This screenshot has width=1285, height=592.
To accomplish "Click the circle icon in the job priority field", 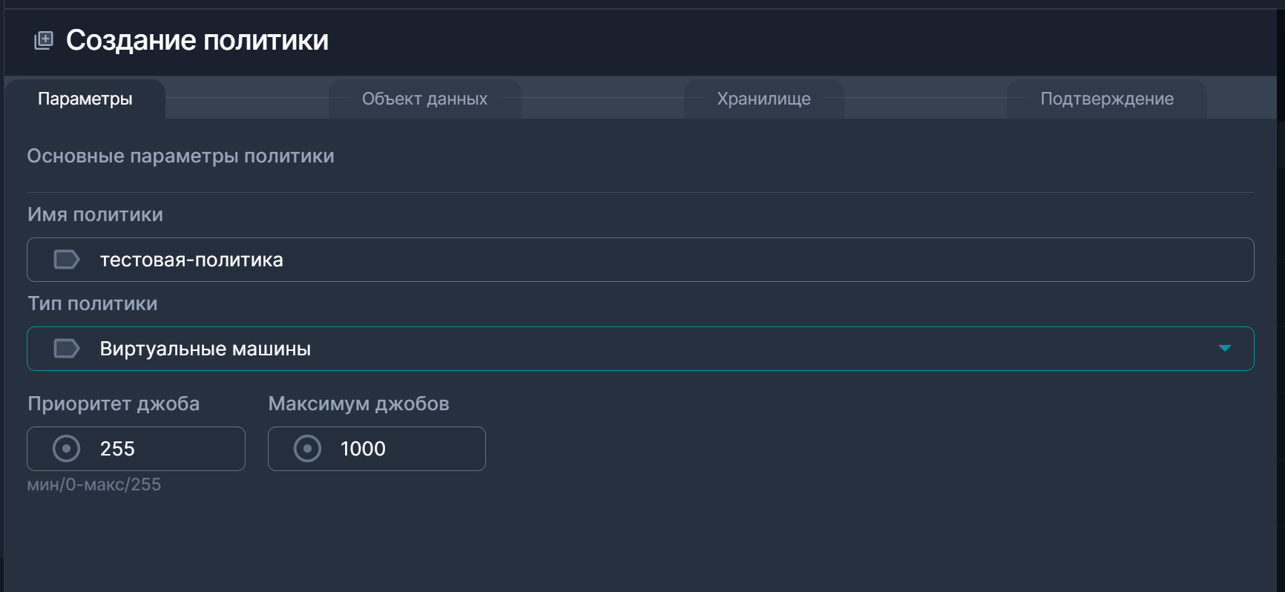I will 67,449.
